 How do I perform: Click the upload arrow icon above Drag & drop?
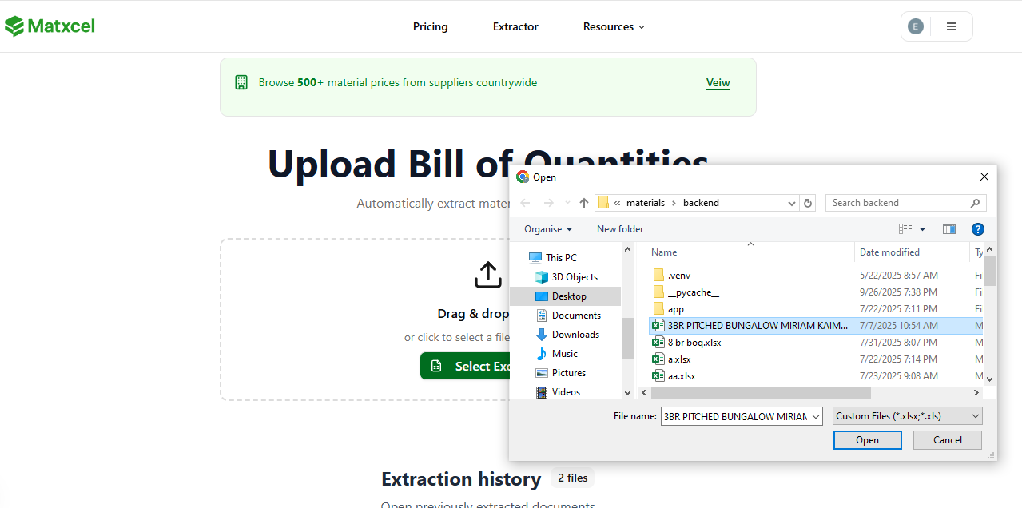click(487, 275)
